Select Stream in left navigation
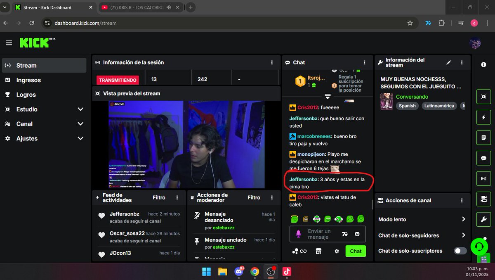 [44, 65]
